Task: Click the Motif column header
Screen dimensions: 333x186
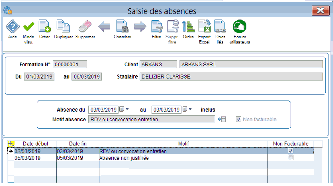Action: pos(183,144)
